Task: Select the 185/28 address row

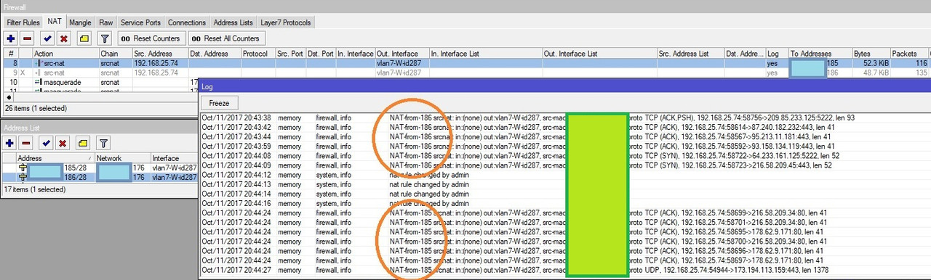Action: pyautogui.click(x=100, y=168)
